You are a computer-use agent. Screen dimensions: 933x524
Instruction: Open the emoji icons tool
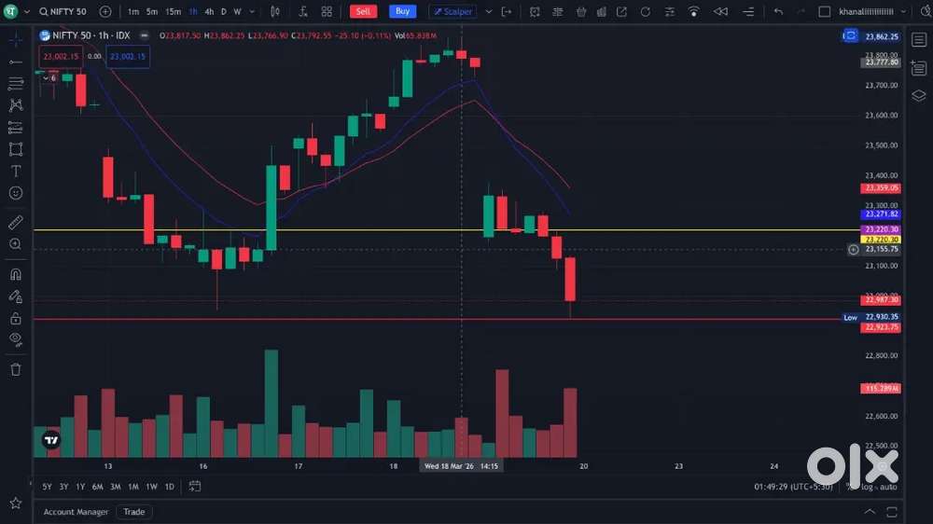[x=16, y=193]
